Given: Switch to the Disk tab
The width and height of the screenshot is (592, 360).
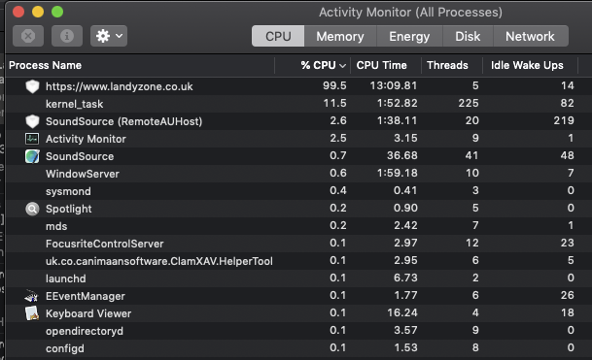Looking at the screenshot, I should tap(468, 36).
